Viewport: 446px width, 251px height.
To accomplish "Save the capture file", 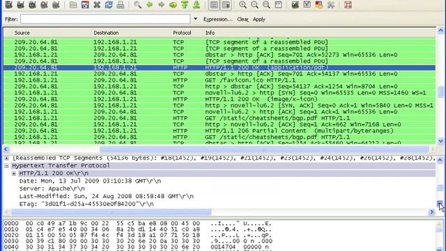I will pos(85,5).
